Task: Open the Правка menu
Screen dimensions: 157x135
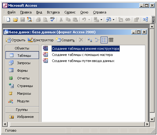Action: 26,12
